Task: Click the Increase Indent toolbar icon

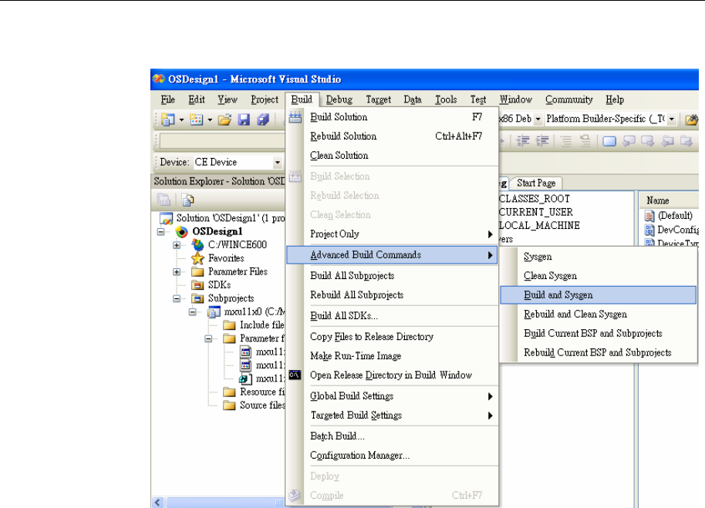Action: 543,141
